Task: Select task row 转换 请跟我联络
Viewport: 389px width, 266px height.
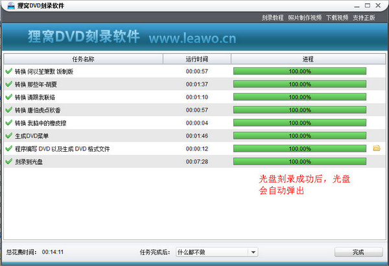Action: [194, 97]
